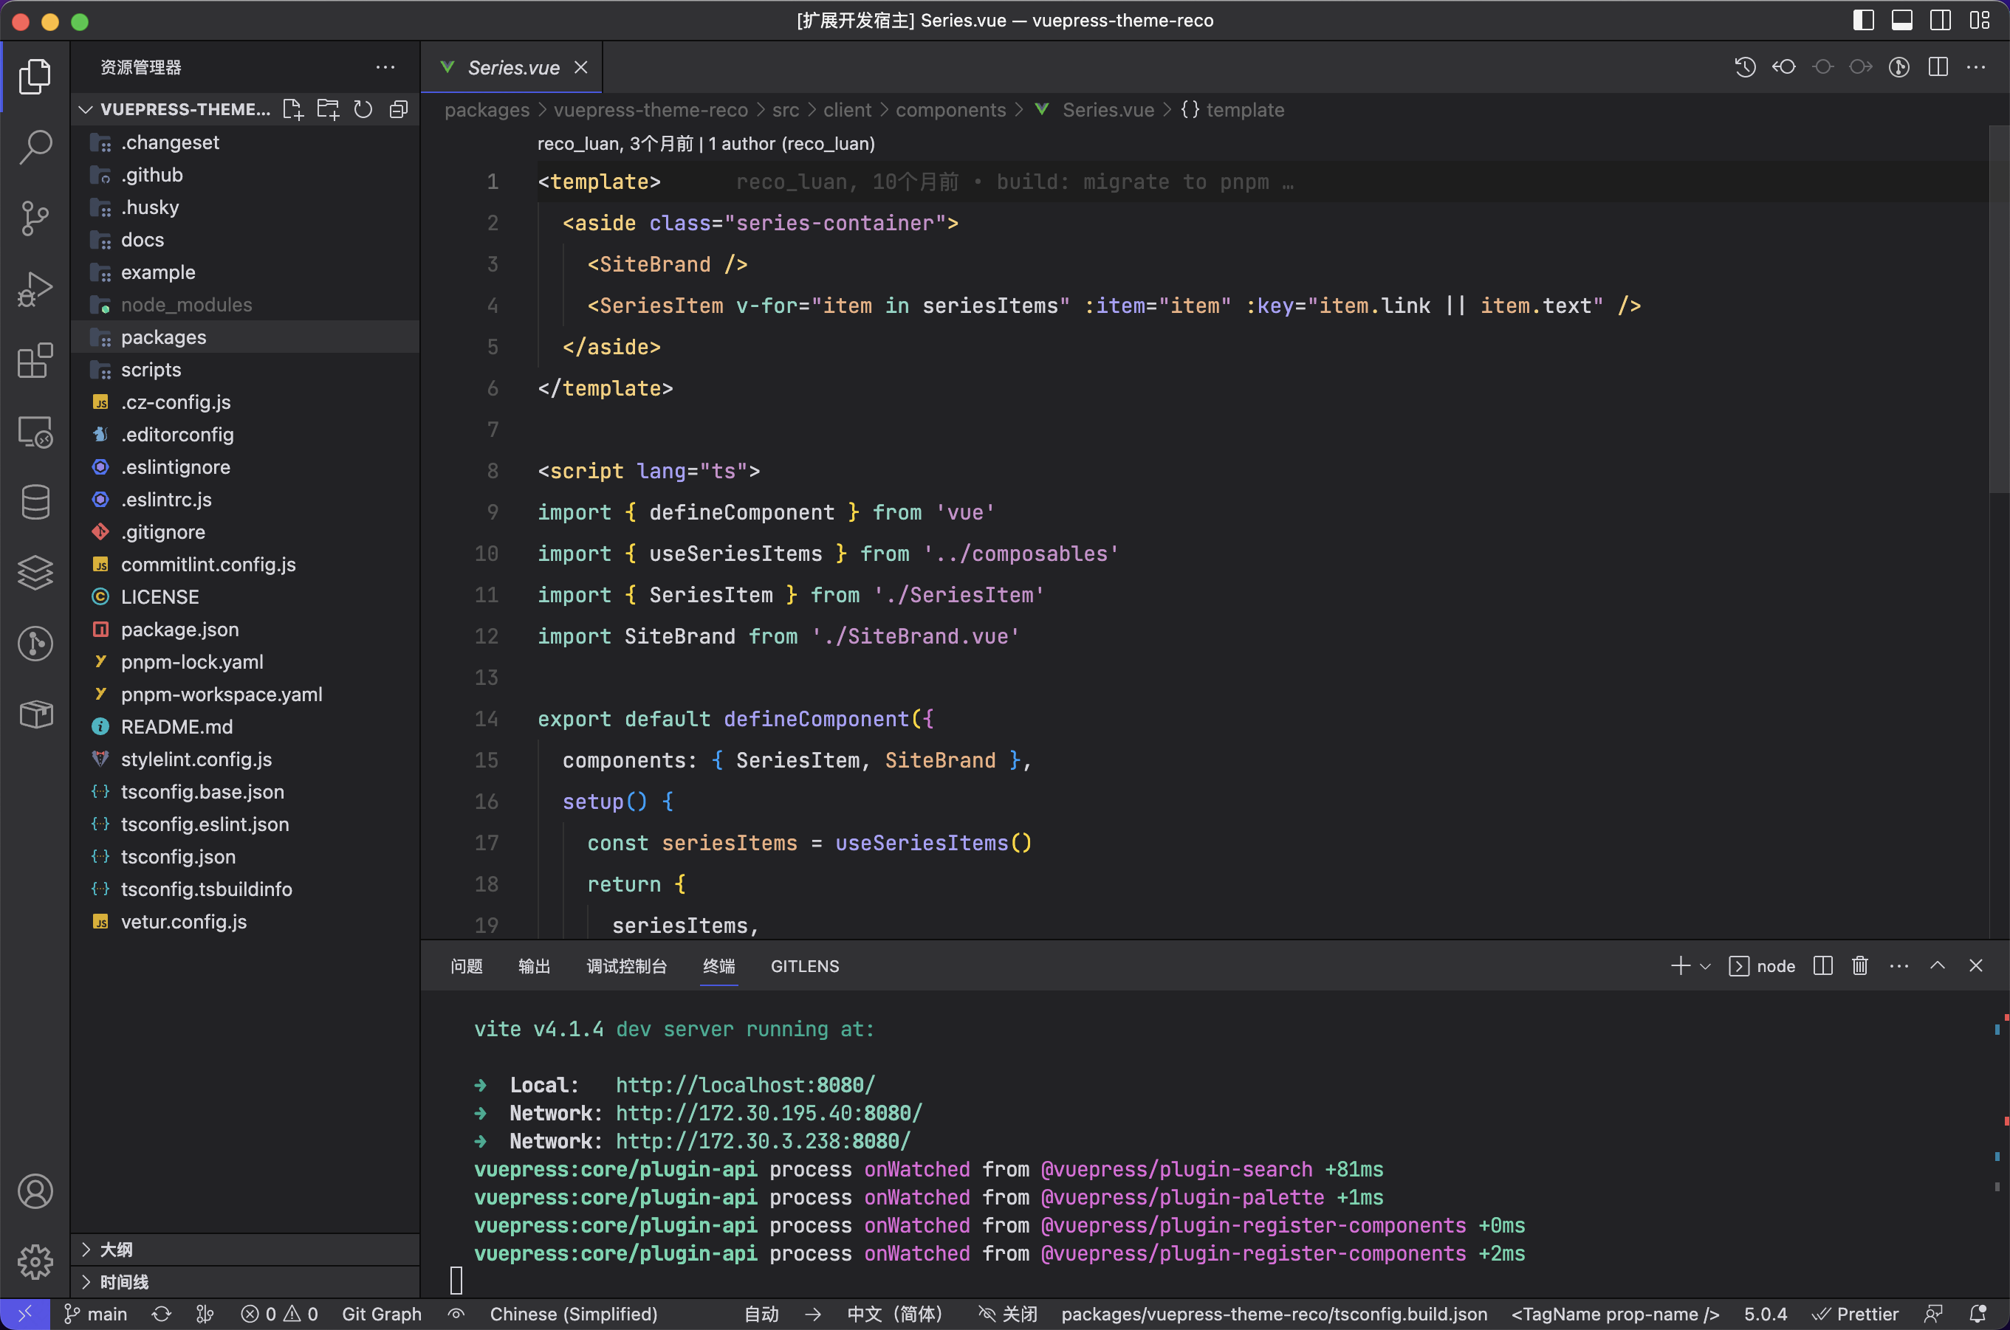This screenshot has width=2010, height=1330.
Task: Toggle the secondary sidebar layout button
Action: [1941, 21]
